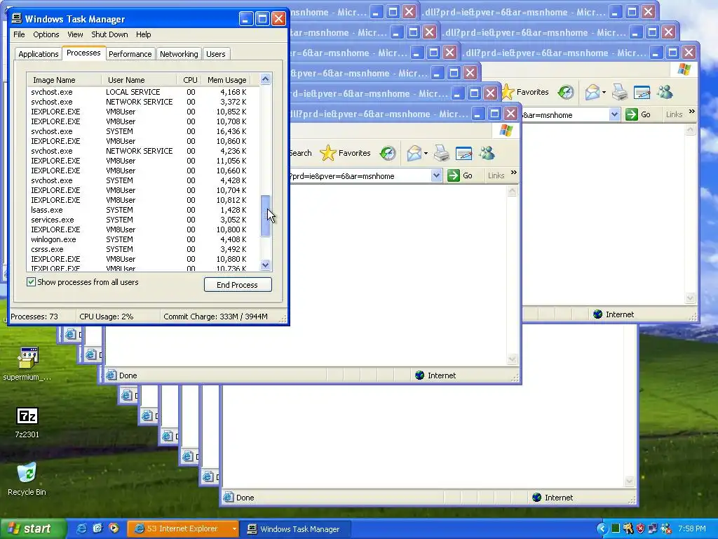Click the process list scrollbar thumb
This screenshot has height=539, width=718.
click(265, 216)
